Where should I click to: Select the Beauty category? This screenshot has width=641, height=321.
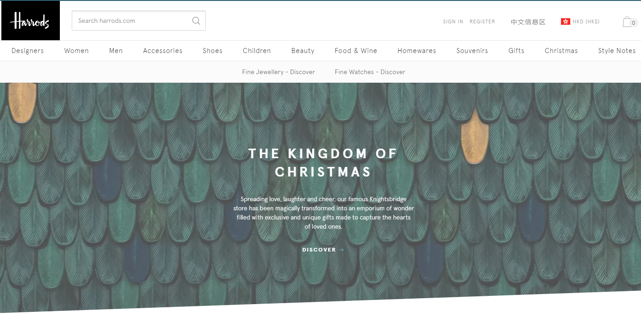tap(303, 51)
